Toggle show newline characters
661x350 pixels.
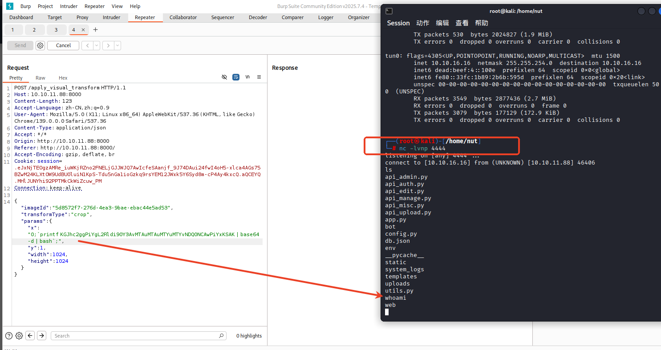[x=247, y=77]
